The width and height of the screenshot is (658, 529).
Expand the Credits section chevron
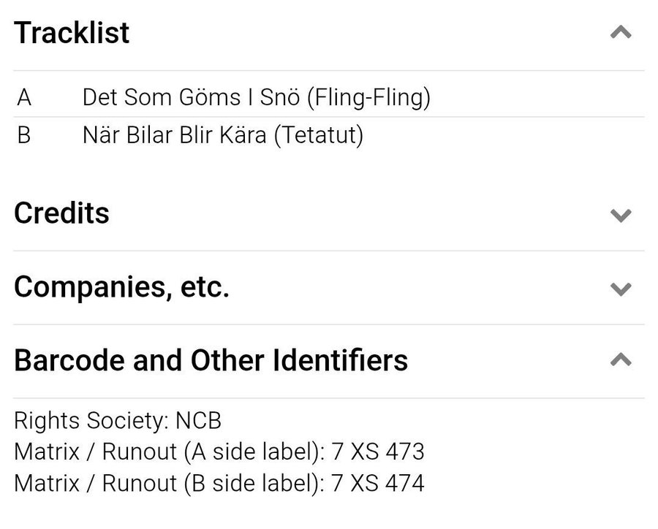pyautogui.click(x=620, y=215)
